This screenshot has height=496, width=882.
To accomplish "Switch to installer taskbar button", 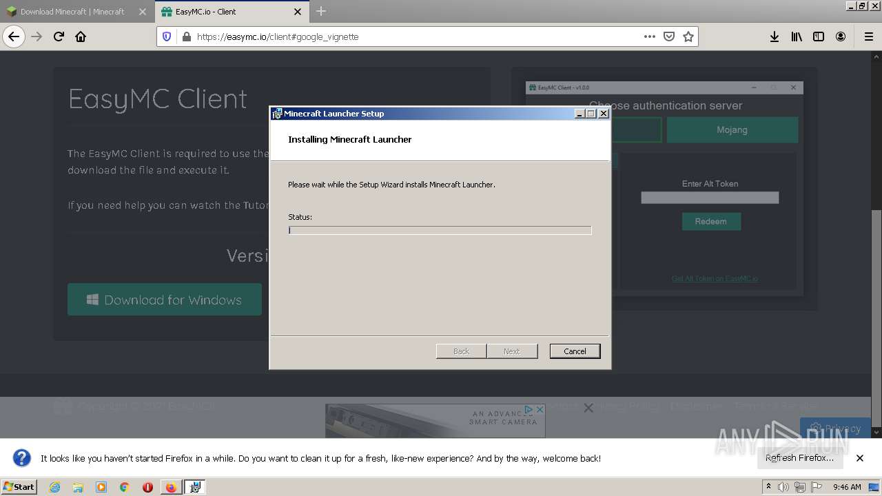I will pyautogui.click(x=195, y=487).
